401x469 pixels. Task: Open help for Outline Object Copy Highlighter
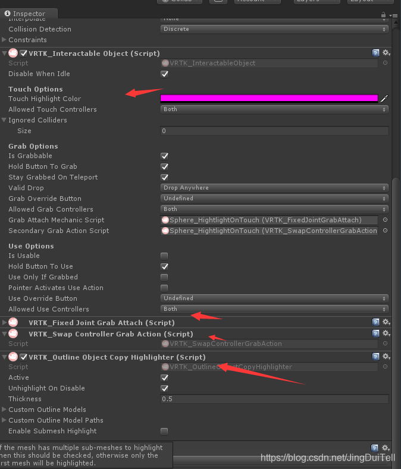click(375, 356)
